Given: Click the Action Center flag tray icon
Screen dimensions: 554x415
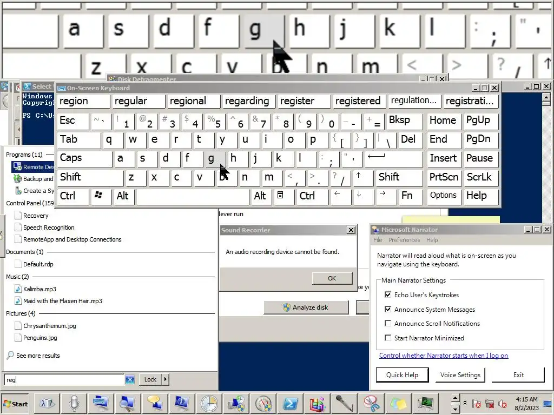Looking at the screenshot, I should click(x=477, y=403).
